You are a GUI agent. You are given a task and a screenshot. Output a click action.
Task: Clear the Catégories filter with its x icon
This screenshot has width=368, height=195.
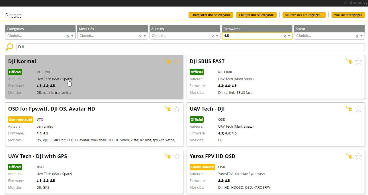tap(68, 36)
